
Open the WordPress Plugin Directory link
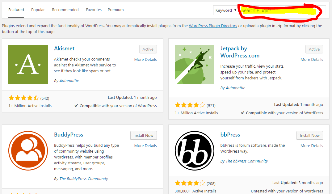click(x=213, y=26)
